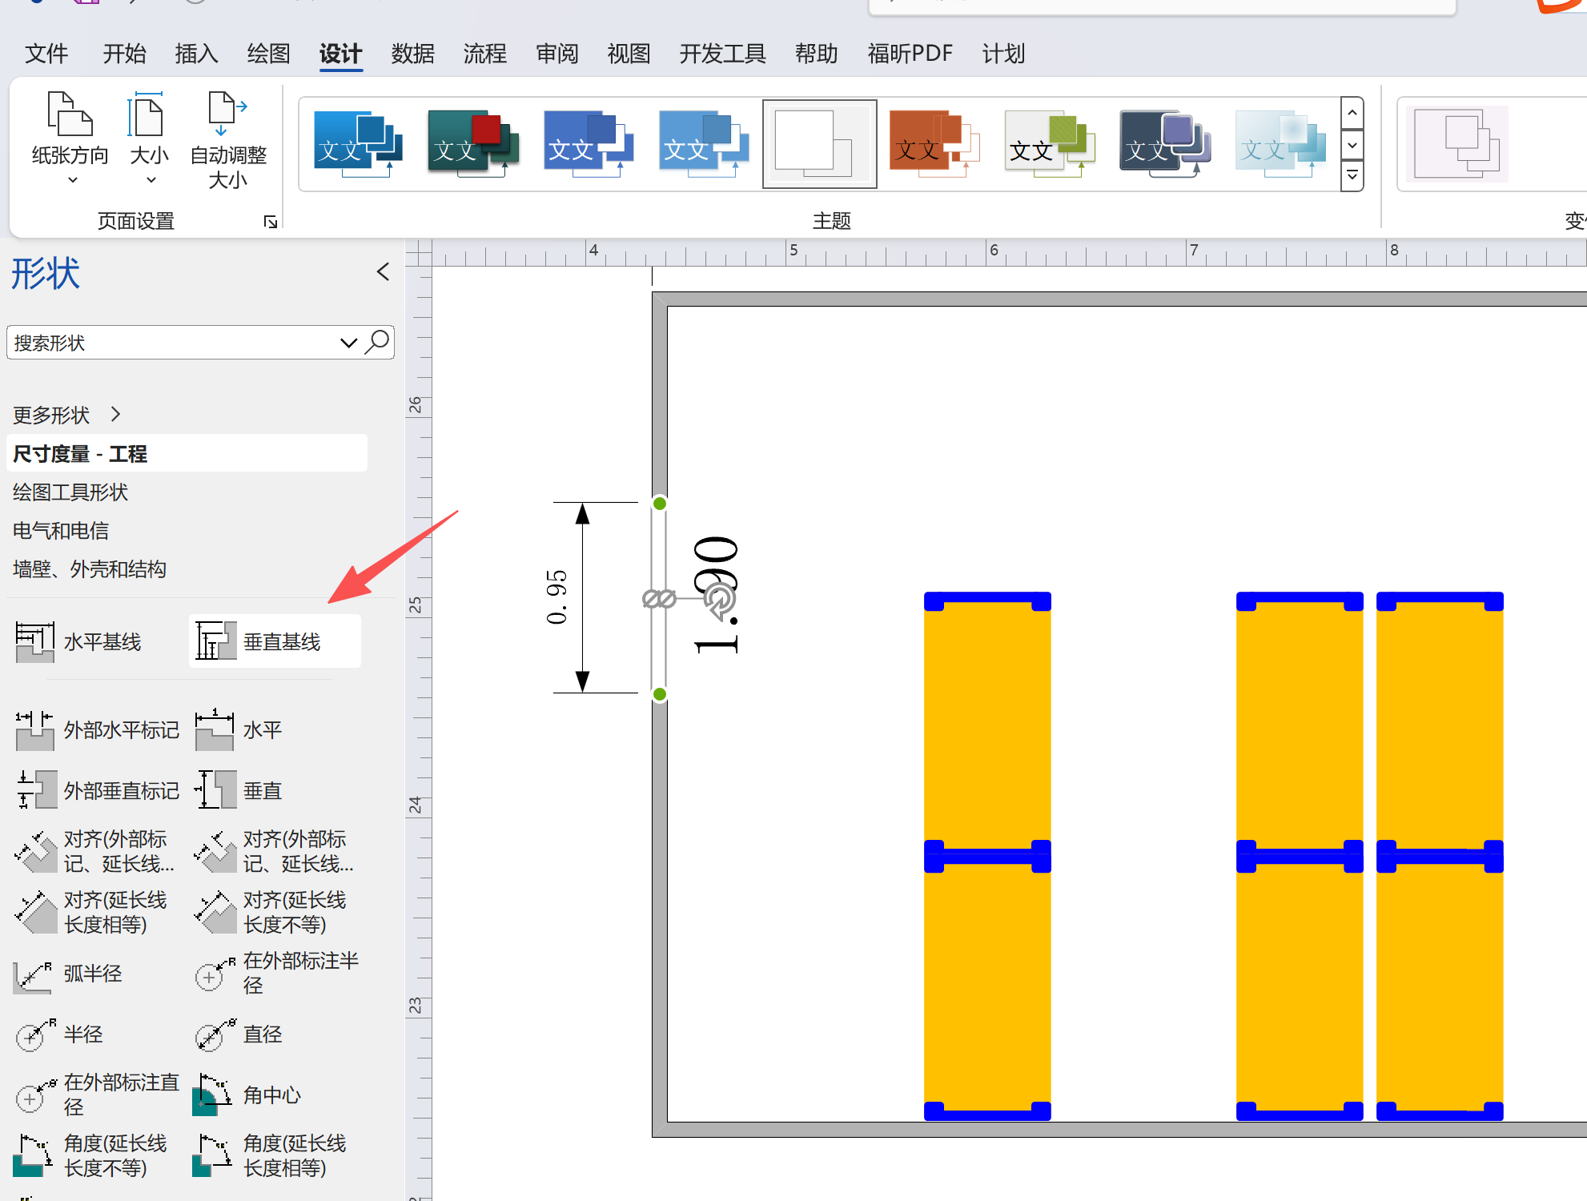1587x1201 pixels.
Task: Select the 直径 shape
Action: [x=239, y=1034]
